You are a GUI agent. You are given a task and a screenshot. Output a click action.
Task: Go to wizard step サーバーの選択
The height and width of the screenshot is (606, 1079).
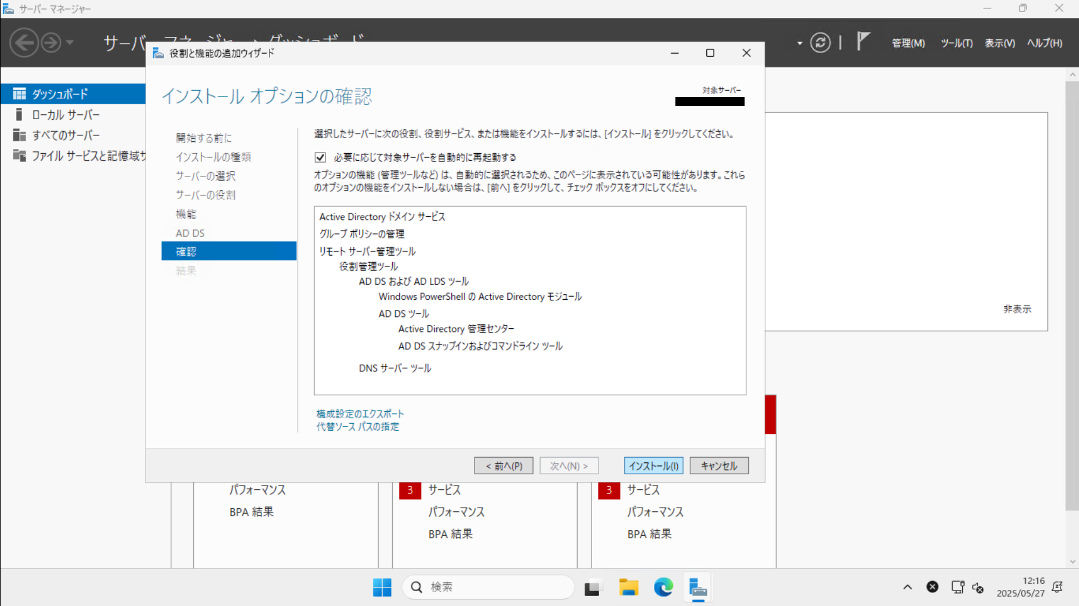pos(206,176)
